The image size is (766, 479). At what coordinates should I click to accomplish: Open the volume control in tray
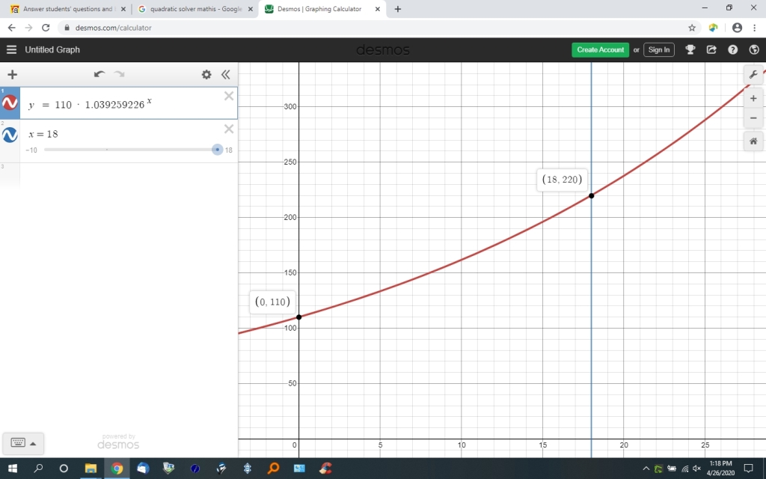coord(697,469)
